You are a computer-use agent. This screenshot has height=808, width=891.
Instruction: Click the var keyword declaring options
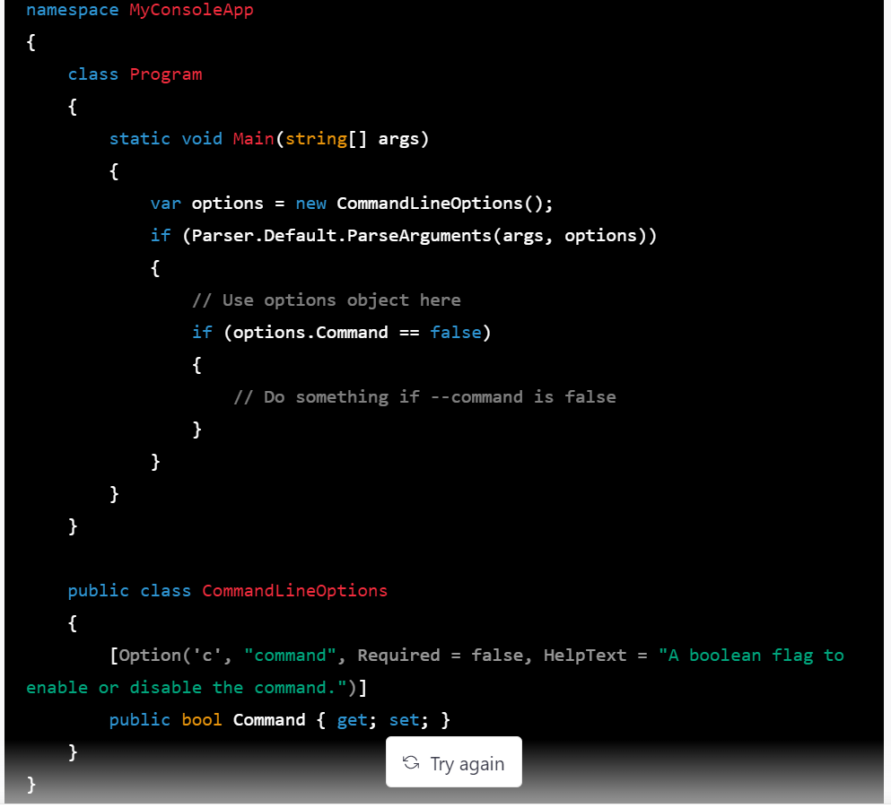[x=165, y=204]
